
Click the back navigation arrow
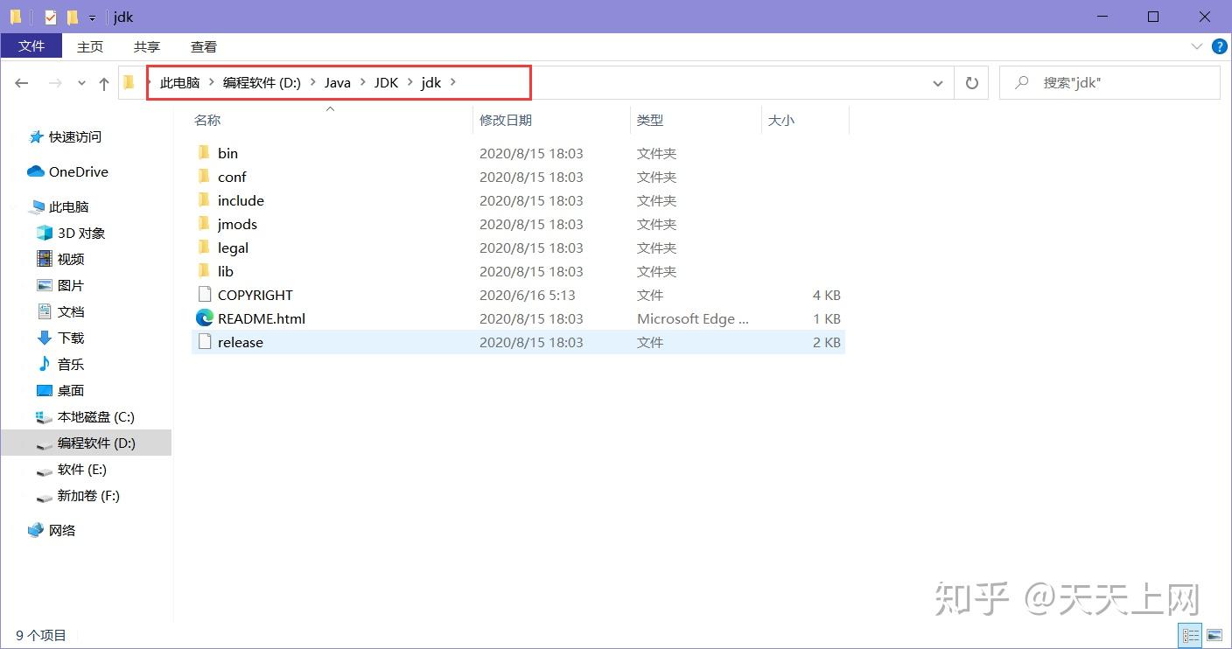tap(22, 82)
